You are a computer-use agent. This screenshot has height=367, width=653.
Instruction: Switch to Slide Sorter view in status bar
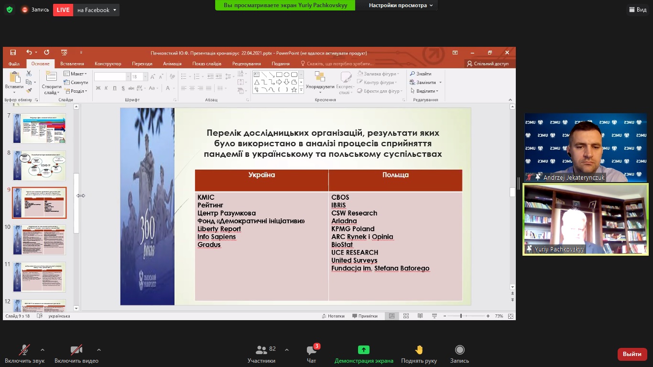[x=406, y=316]
